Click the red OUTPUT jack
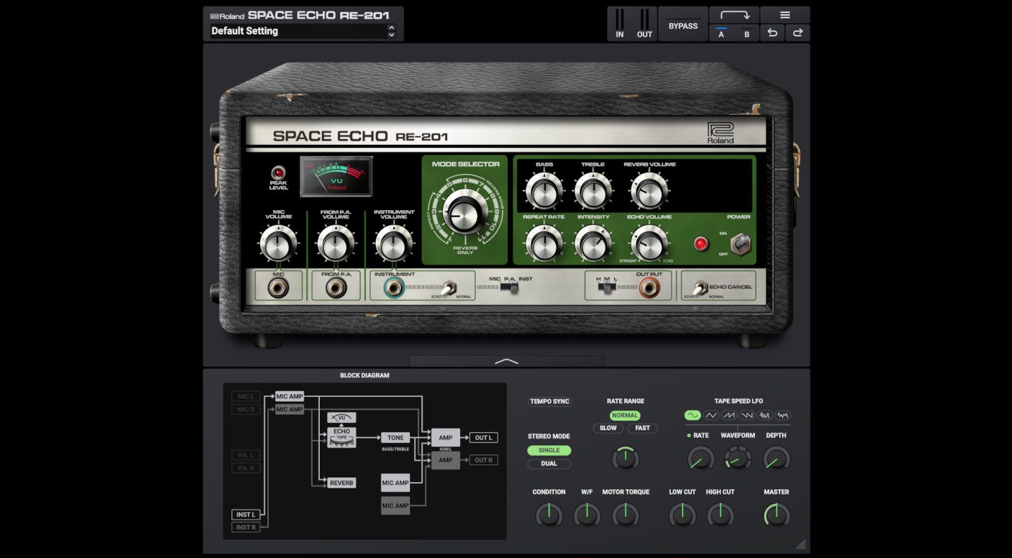Image resolution: width=1012 pixels, height=558 pixels. [x=649, y=288]
